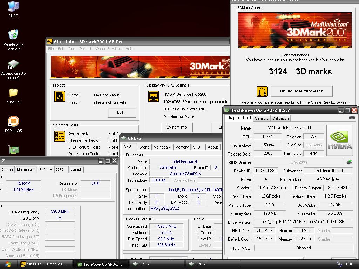Click the System Info button
The width and height of the screenshot is (359, 269).
(x=177, y=127)
